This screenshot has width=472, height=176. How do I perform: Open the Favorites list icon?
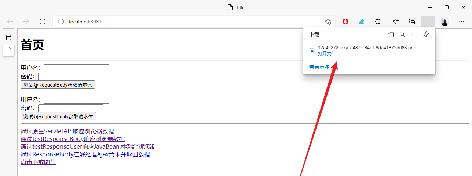395,22
